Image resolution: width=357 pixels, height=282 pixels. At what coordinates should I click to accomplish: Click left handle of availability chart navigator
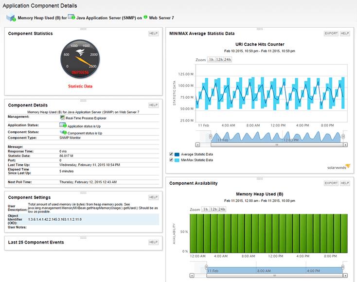pyautogui.click(x=206, y=267)
